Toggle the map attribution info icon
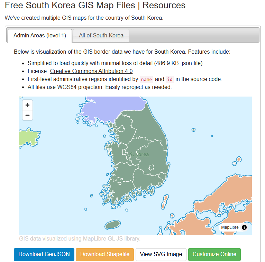The width and height of the screenshot is (265, 262). (x=244, y=227)
